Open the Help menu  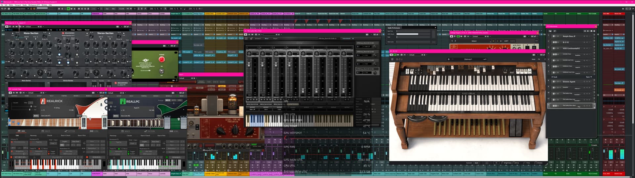50,5
